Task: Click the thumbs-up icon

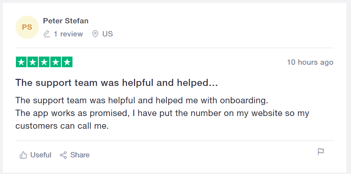Action: pyautogui.click(x=23, y=155)
